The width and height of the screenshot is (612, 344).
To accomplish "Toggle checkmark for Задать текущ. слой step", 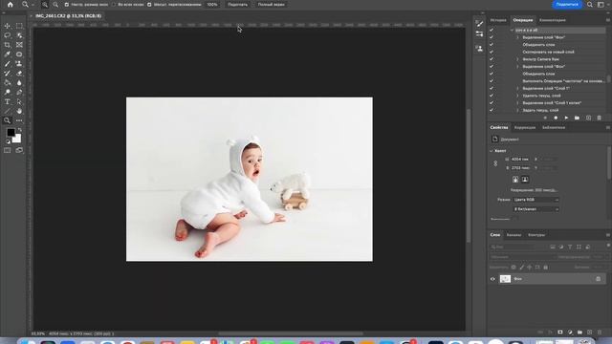I will (x=492, y=111).
